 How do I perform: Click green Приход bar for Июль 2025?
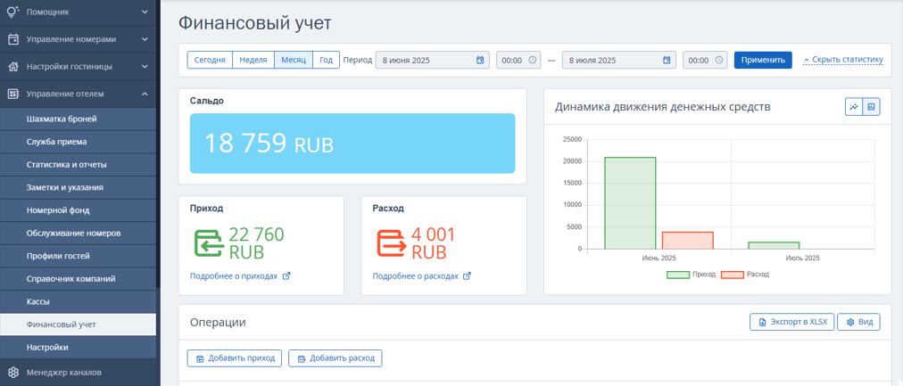pos(774,246)
